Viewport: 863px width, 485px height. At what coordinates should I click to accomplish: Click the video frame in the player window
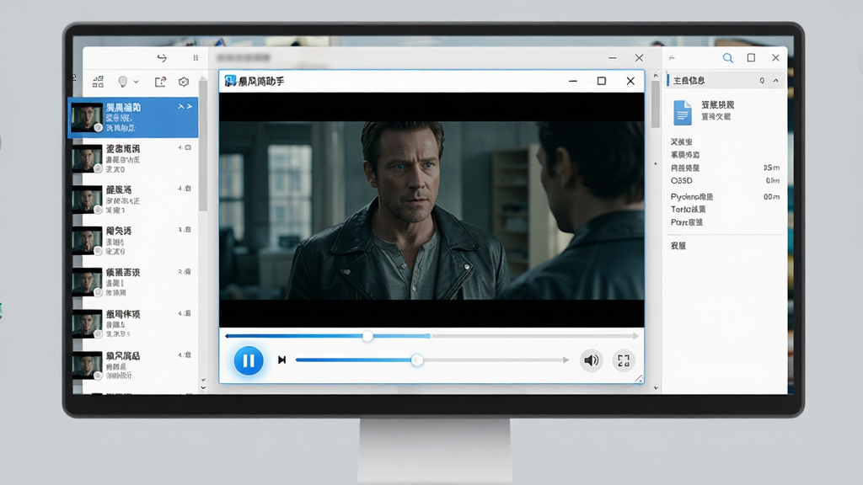(431, 210)
